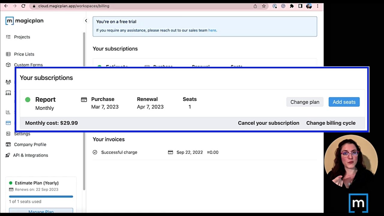Toggle the browser side panel icon
The height and width of the screenshot is (216, 384).
click(300, 6)
